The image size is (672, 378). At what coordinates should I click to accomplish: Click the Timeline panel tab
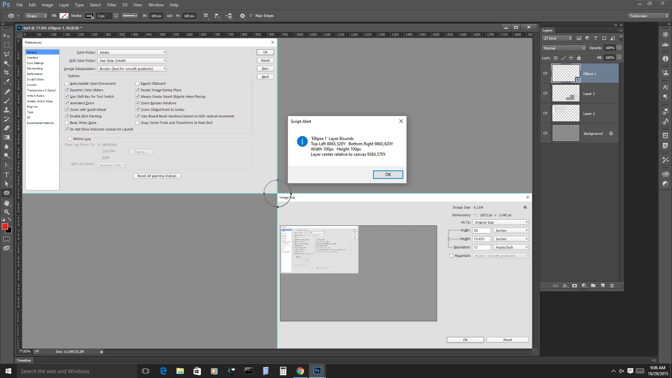(24, 360)
